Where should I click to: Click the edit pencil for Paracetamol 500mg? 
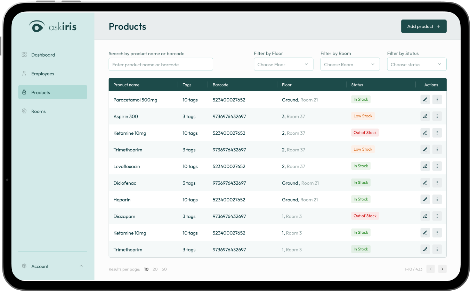(x=425, y=100)
